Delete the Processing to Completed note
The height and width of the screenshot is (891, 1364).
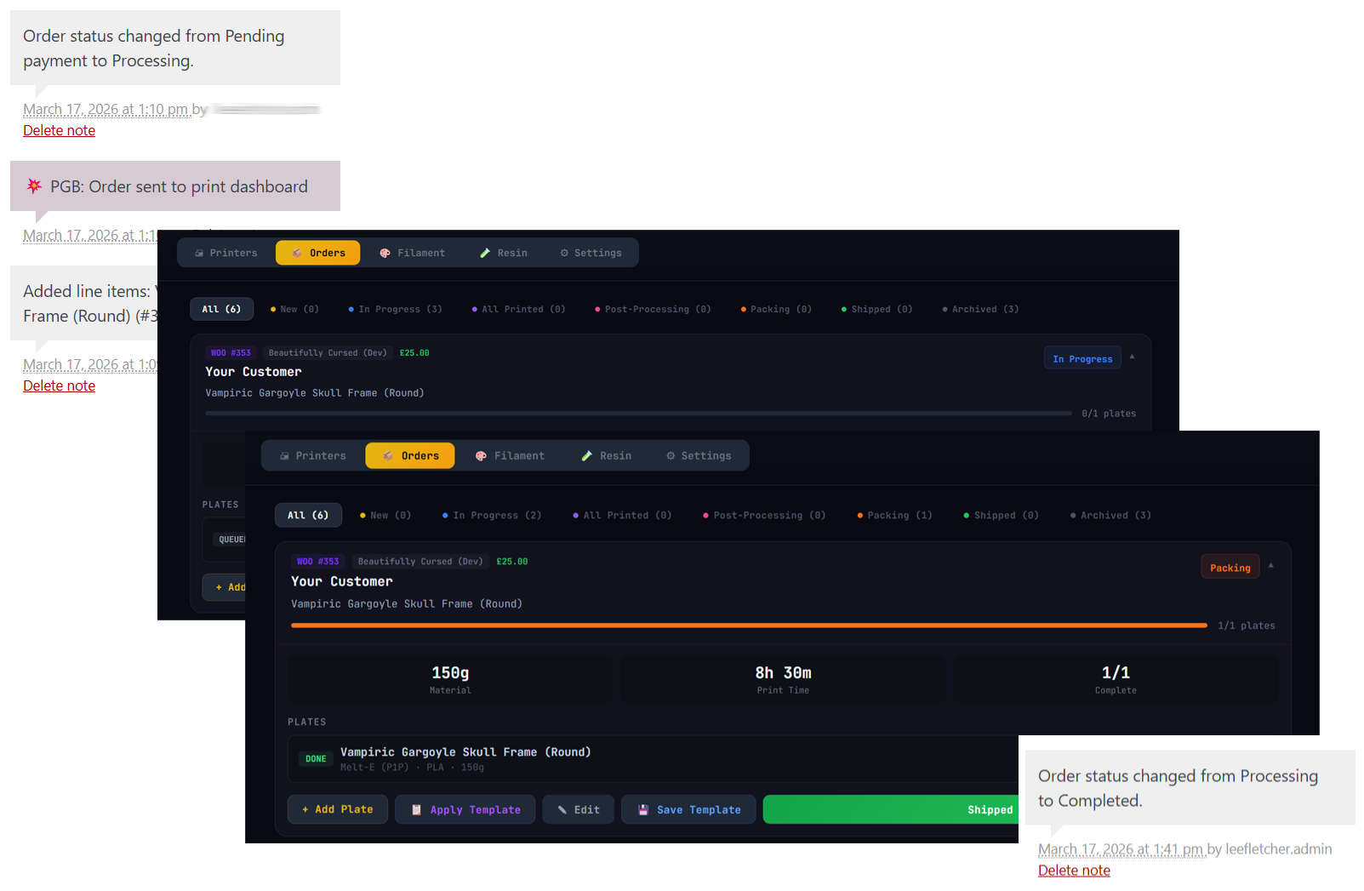point(1074,870)
